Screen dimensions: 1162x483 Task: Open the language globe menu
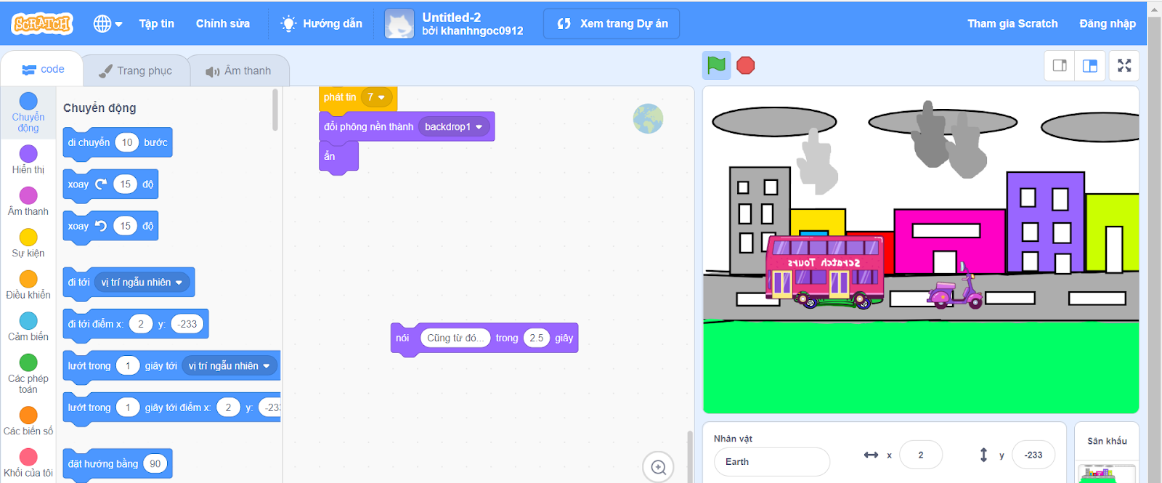point(107,24)
